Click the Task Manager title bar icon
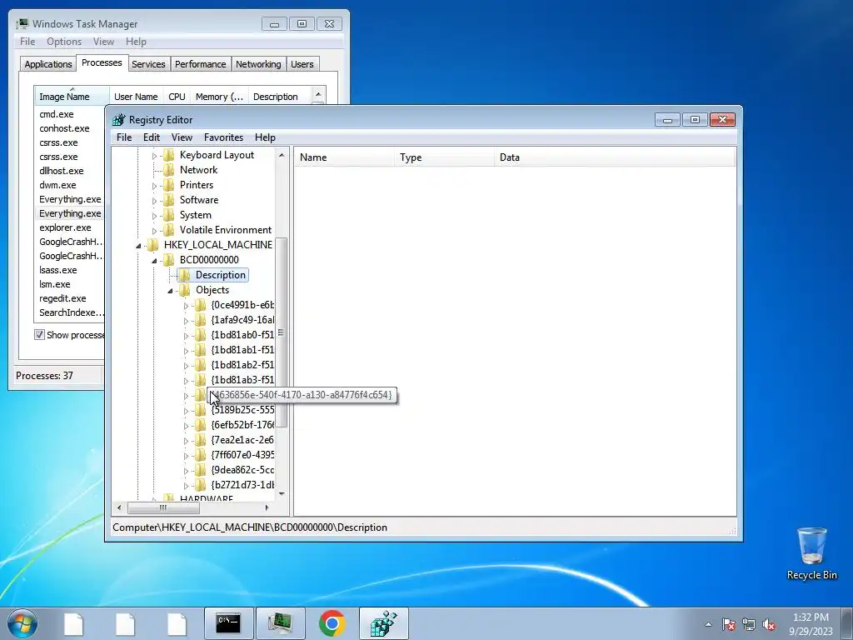Image resolution: width=853 pixels, height=640 pixels. [x=22, y=23]
